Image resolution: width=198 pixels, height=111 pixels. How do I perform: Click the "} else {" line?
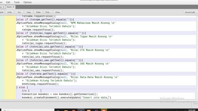(22, 88)
